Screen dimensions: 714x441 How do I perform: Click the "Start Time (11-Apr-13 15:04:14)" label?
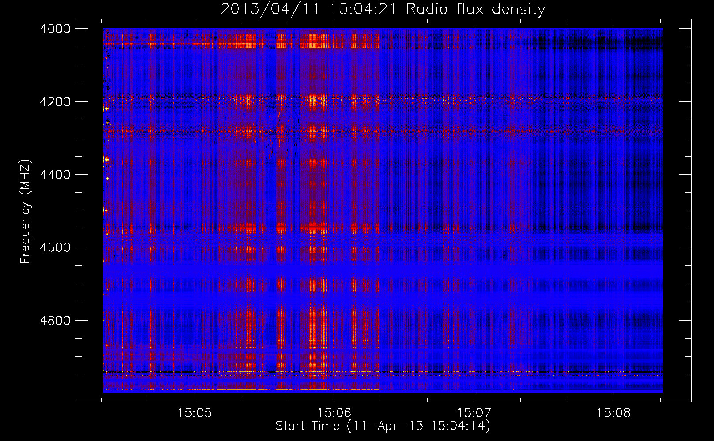click(383, 426)
